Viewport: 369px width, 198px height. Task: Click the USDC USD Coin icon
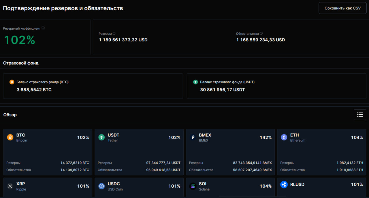point(101,186)
